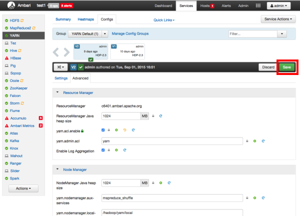Open sidebar Actions dropdown

tap(23, 188)
